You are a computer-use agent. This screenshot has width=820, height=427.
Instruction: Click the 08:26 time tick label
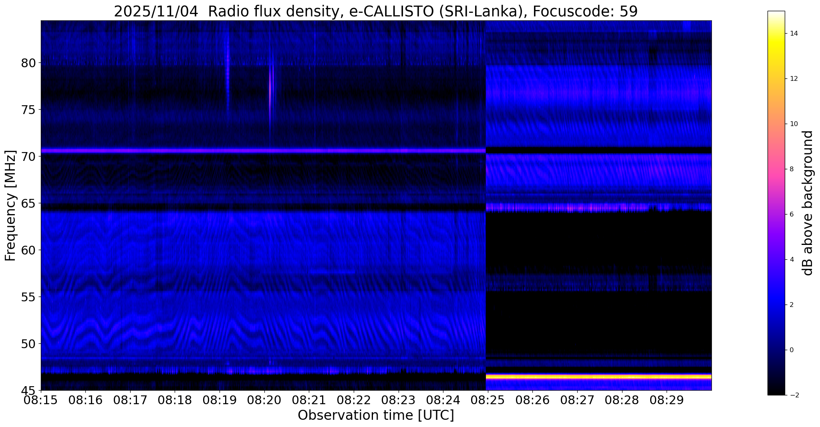tap(532, 400)
